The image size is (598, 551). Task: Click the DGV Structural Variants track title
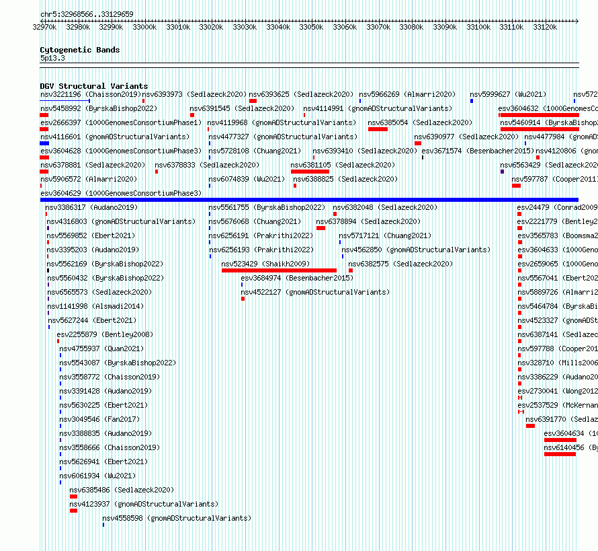pos(94,86)
